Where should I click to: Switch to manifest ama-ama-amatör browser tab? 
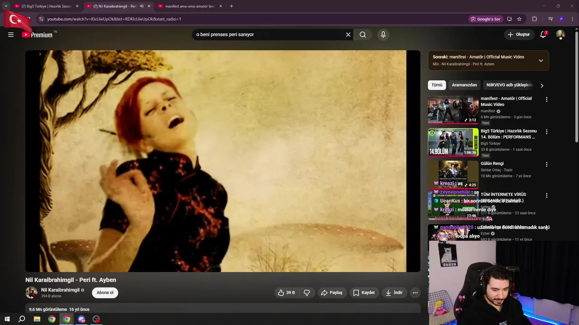[x=190, y=6]
